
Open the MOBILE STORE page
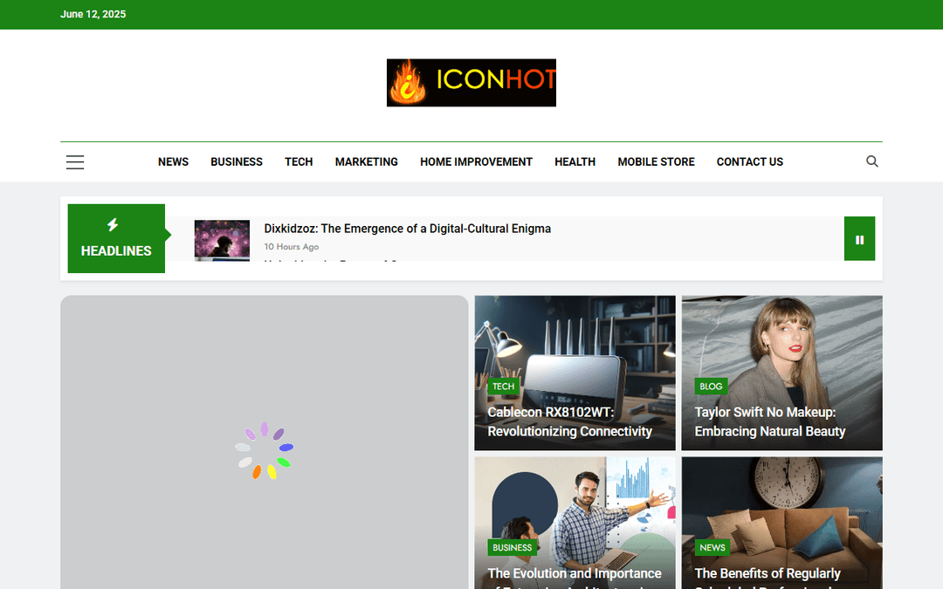click(656, 162)
